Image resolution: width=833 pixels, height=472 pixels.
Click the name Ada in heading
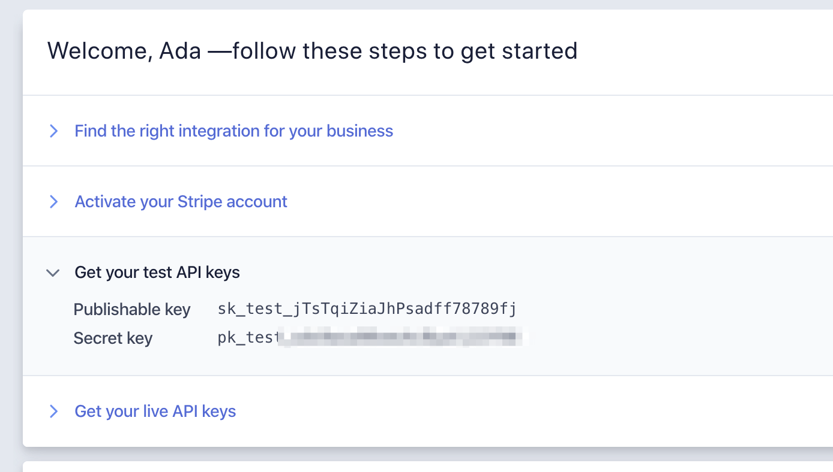point(180,51)
